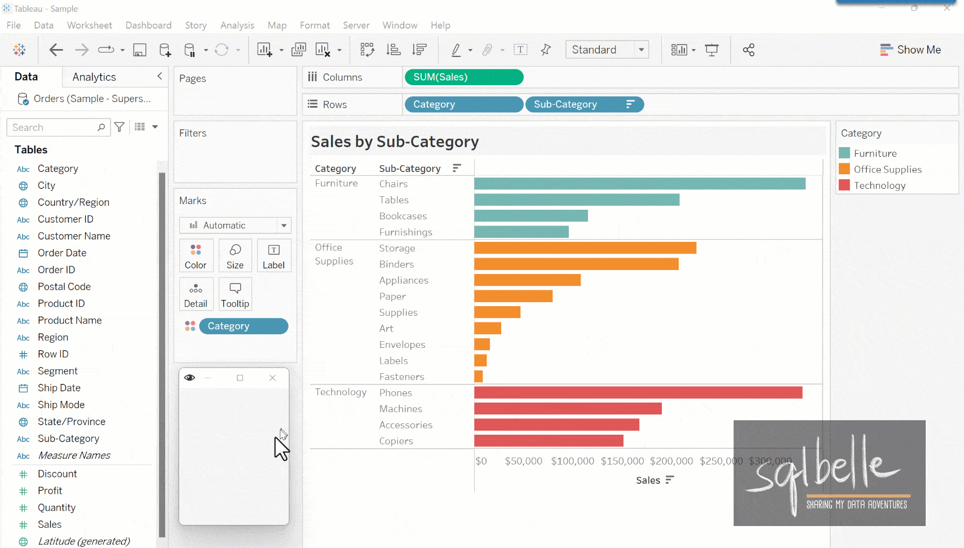Click the Tableau start page icon
Image resolution: width=964 pixels, height=548 pixels.
point(19,50)
